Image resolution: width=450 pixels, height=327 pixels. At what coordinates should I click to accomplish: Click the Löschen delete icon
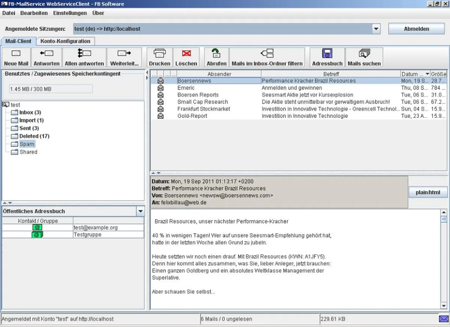pyautogui.click(x=186, y=57)
